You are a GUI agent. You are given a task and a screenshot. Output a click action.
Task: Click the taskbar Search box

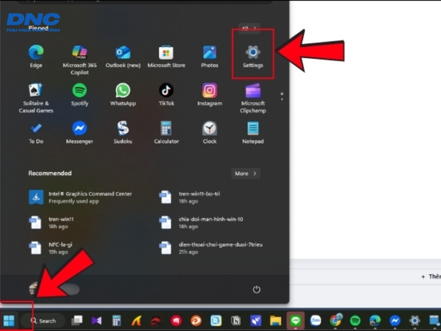click(43, 321)
